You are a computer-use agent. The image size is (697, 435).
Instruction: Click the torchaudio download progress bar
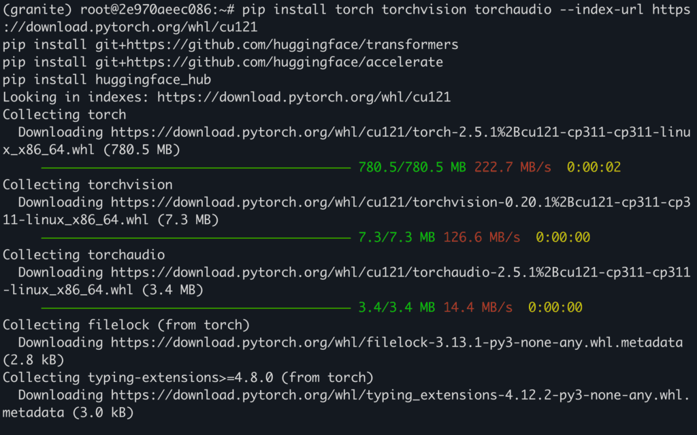tap(195, 308)
